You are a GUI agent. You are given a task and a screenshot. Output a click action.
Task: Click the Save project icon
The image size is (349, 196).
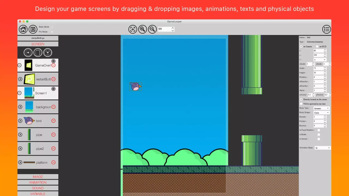[x=33, y=29]
